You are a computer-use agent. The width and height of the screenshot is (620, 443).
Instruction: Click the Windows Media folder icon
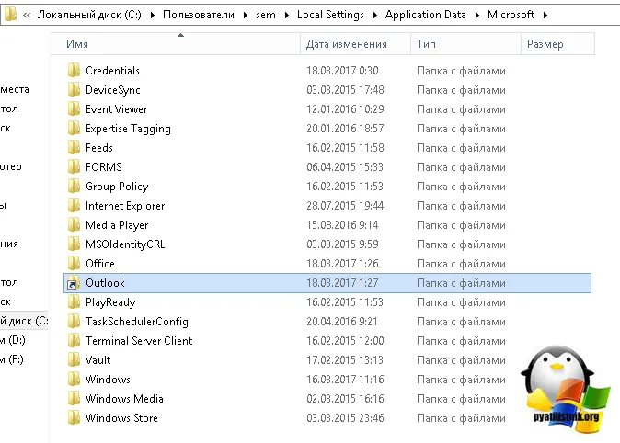(x=74, y=398)
